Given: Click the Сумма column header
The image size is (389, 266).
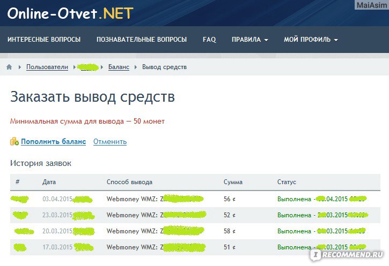Looking at the screenshot, I should [233, 182].
